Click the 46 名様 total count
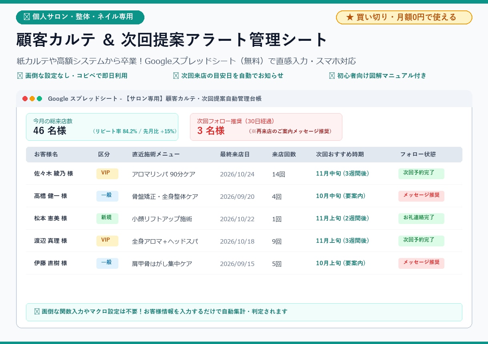 click(50, 131)
